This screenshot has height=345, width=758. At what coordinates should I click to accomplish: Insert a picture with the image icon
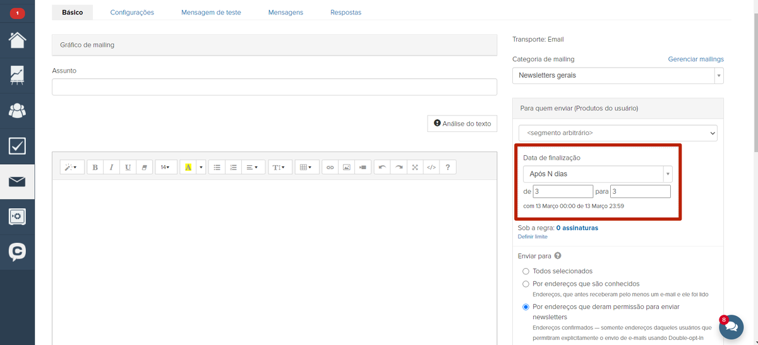[346, 167]
